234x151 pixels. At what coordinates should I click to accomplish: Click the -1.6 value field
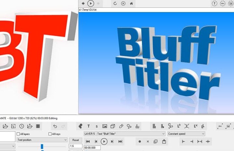click(76, 146)
